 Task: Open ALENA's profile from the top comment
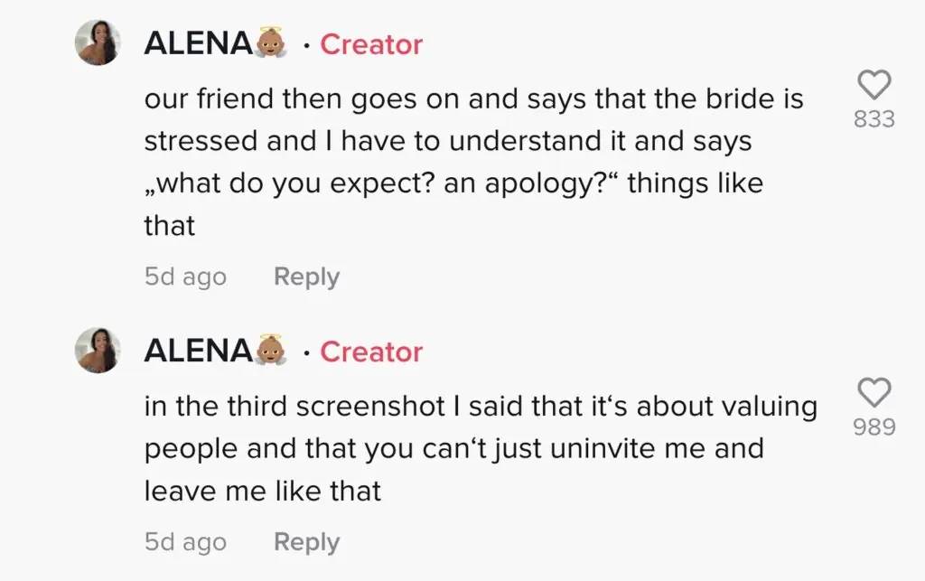(198, 44)
